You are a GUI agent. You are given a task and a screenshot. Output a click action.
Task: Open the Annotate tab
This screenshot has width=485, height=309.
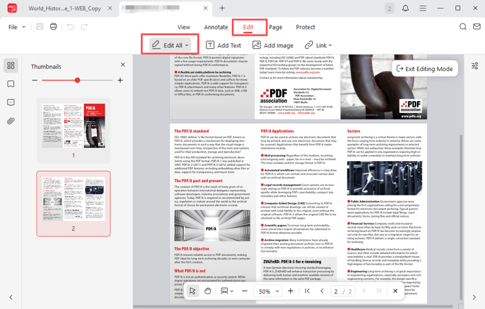click(x=216, y=28)
